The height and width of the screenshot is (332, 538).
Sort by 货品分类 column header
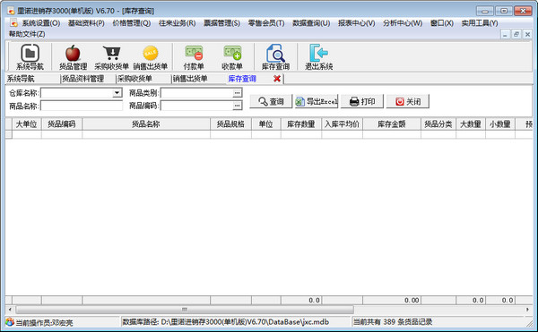pos(438,123)
